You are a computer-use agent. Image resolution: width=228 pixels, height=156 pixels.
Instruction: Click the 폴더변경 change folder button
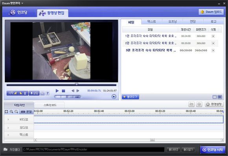point(173,149)
